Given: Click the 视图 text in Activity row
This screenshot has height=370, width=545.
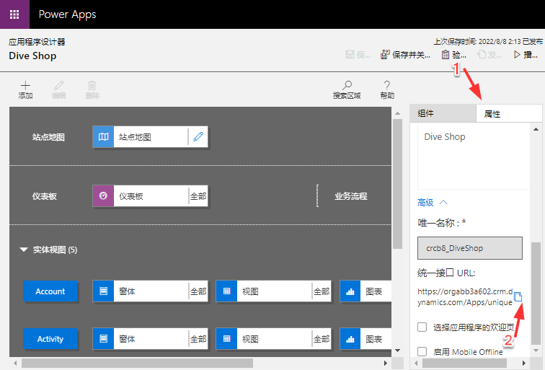Looking at the screenshot, I should click(250, 339).
